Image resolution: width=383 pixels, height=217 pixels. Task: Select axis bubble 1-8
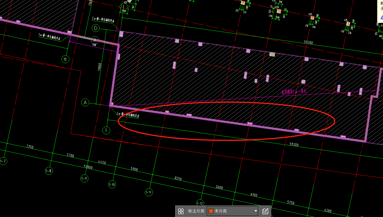[48, 171]
